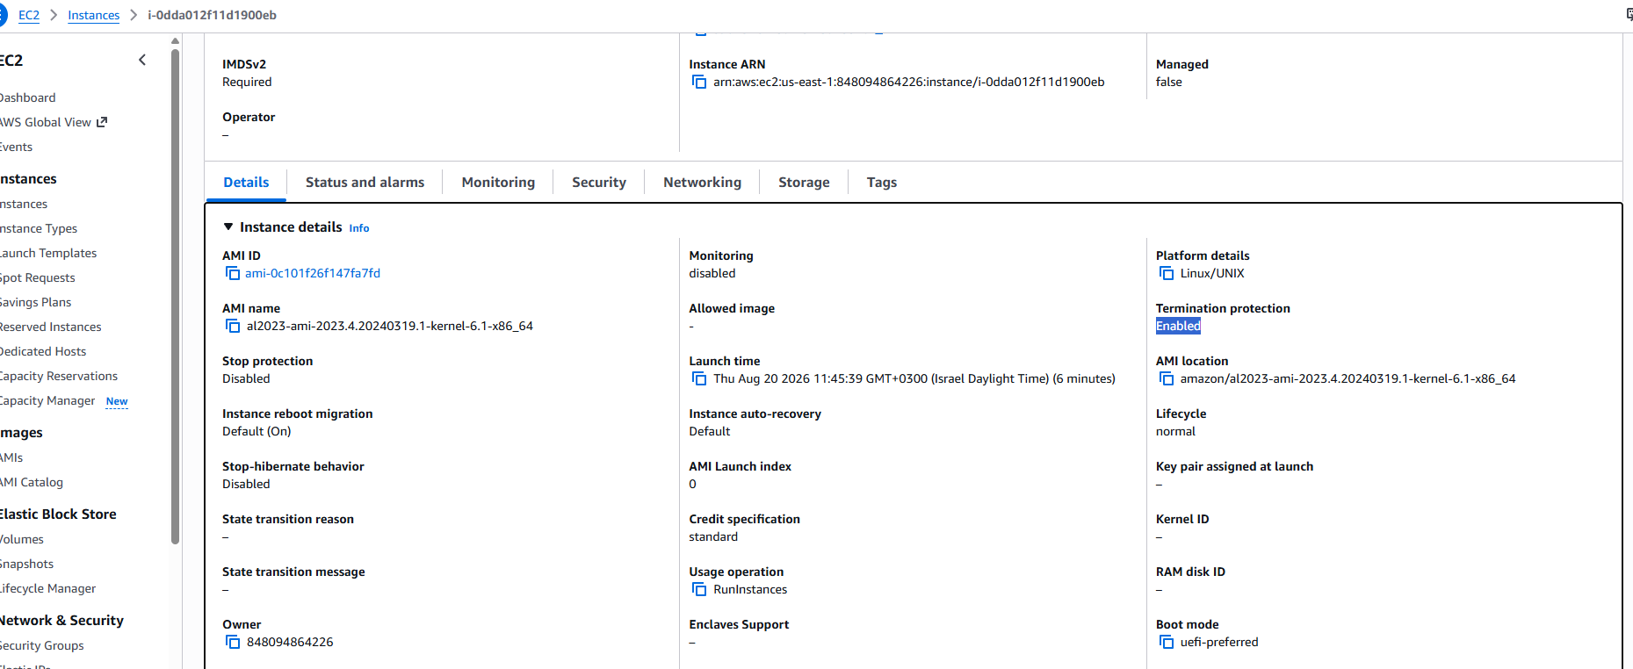Click the instance ID i-0dda012f11d1900eb in breadcrumb
Image resolution: width=1633 pixels, height=669 pixels.
pyautogui.click(x=212, y=15)
